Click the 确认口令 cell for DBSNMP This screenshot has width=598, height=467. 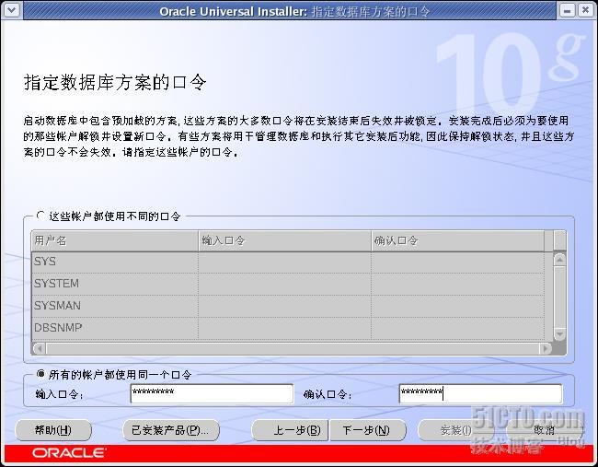point(457,328)
